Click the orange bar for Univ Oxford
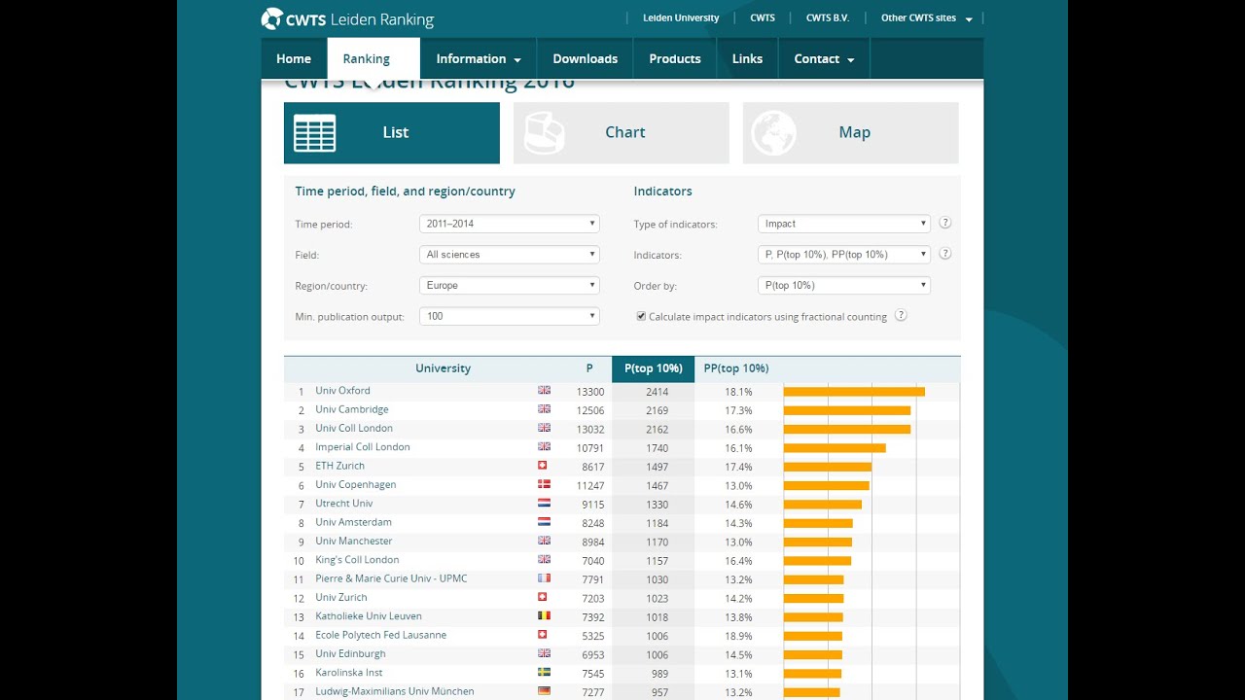Screen dimensions: 1245x700 coord(854,392)
